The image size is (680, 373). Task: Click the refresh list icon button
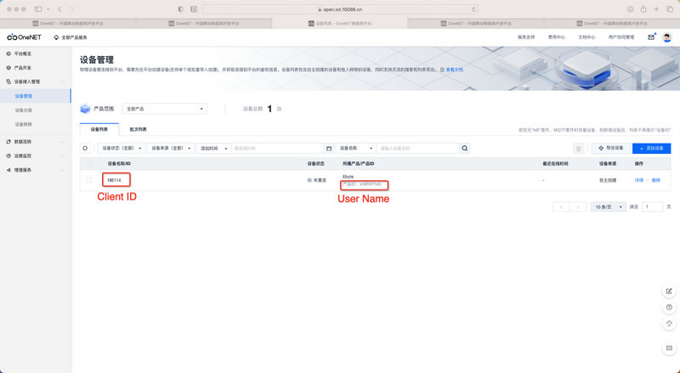[85, 149]
